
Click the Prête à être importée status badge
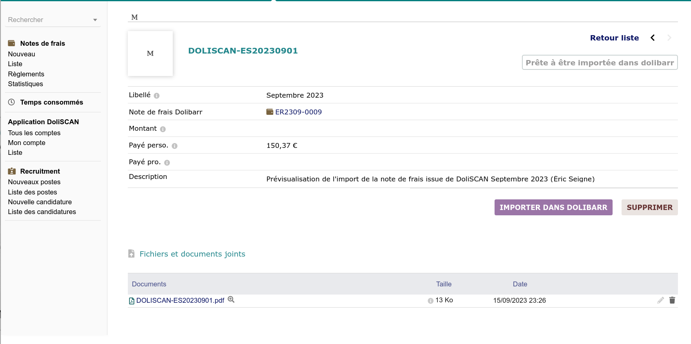[x=600, y=63]
